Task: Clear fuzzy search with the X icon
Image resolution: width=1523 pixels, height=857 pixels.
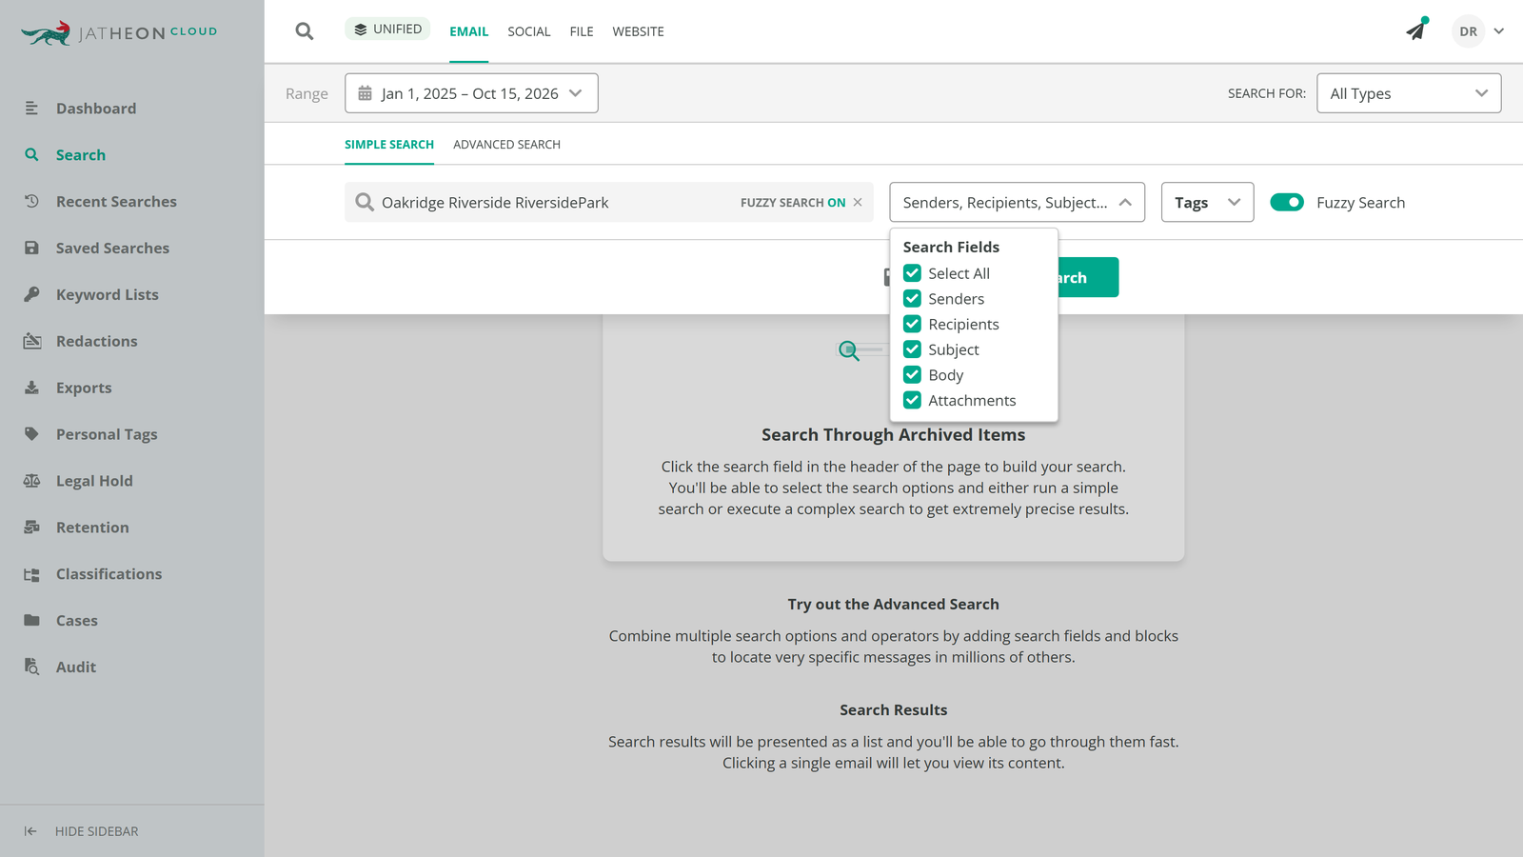Action: tap(858, 202)
